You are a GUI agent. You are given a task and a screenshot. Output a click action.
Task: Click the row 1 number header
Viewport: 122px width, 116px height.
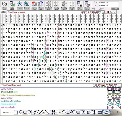point(1,25)
